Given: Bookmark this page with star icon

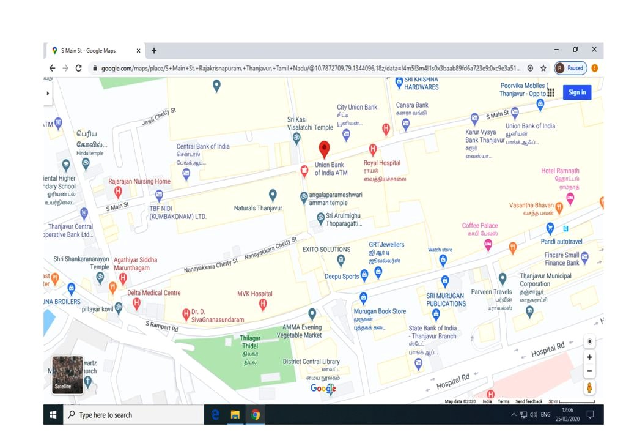Looking at the screenshot, I should (x=543, y=69).
